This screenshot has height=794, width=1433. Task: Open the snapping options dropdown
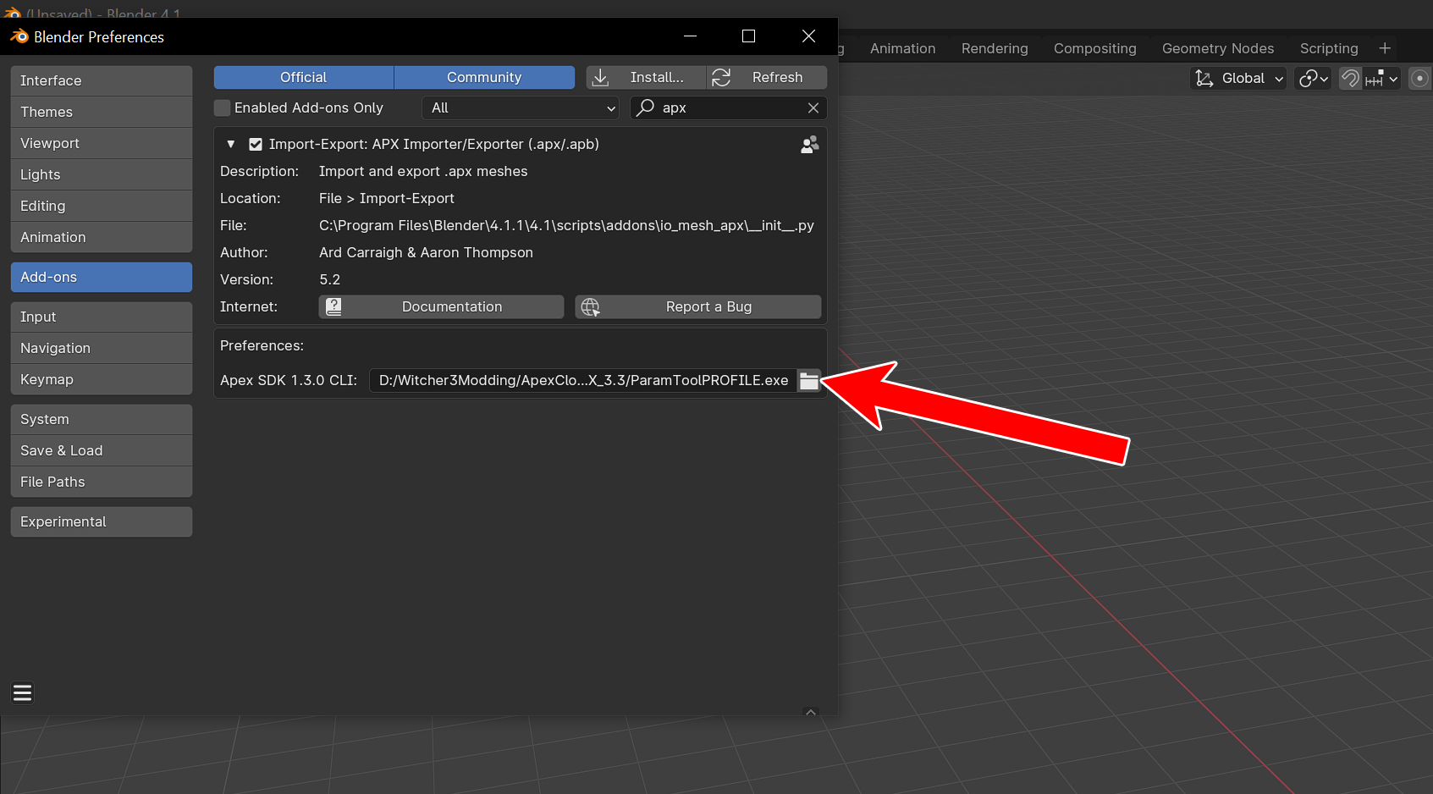(x=1382, y=79)
